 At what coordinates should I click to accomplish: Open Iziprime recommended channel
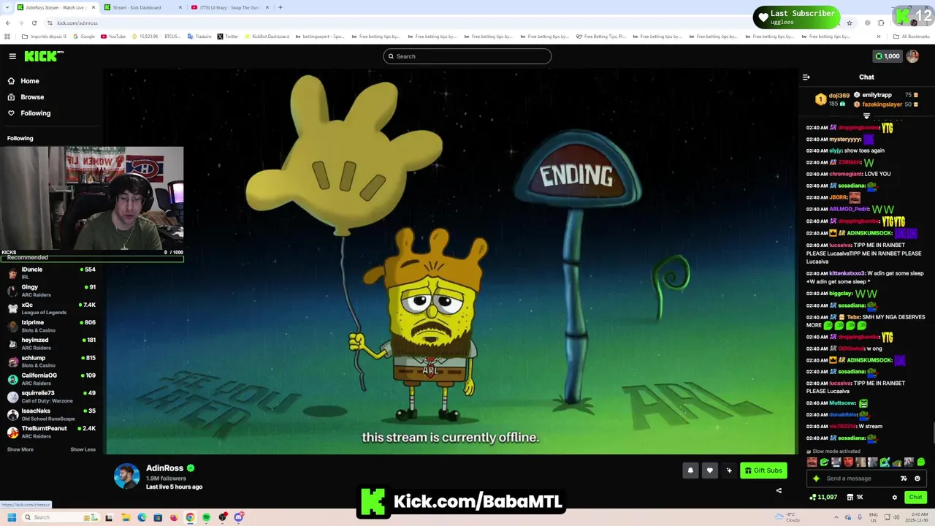[x=51, y=326]
